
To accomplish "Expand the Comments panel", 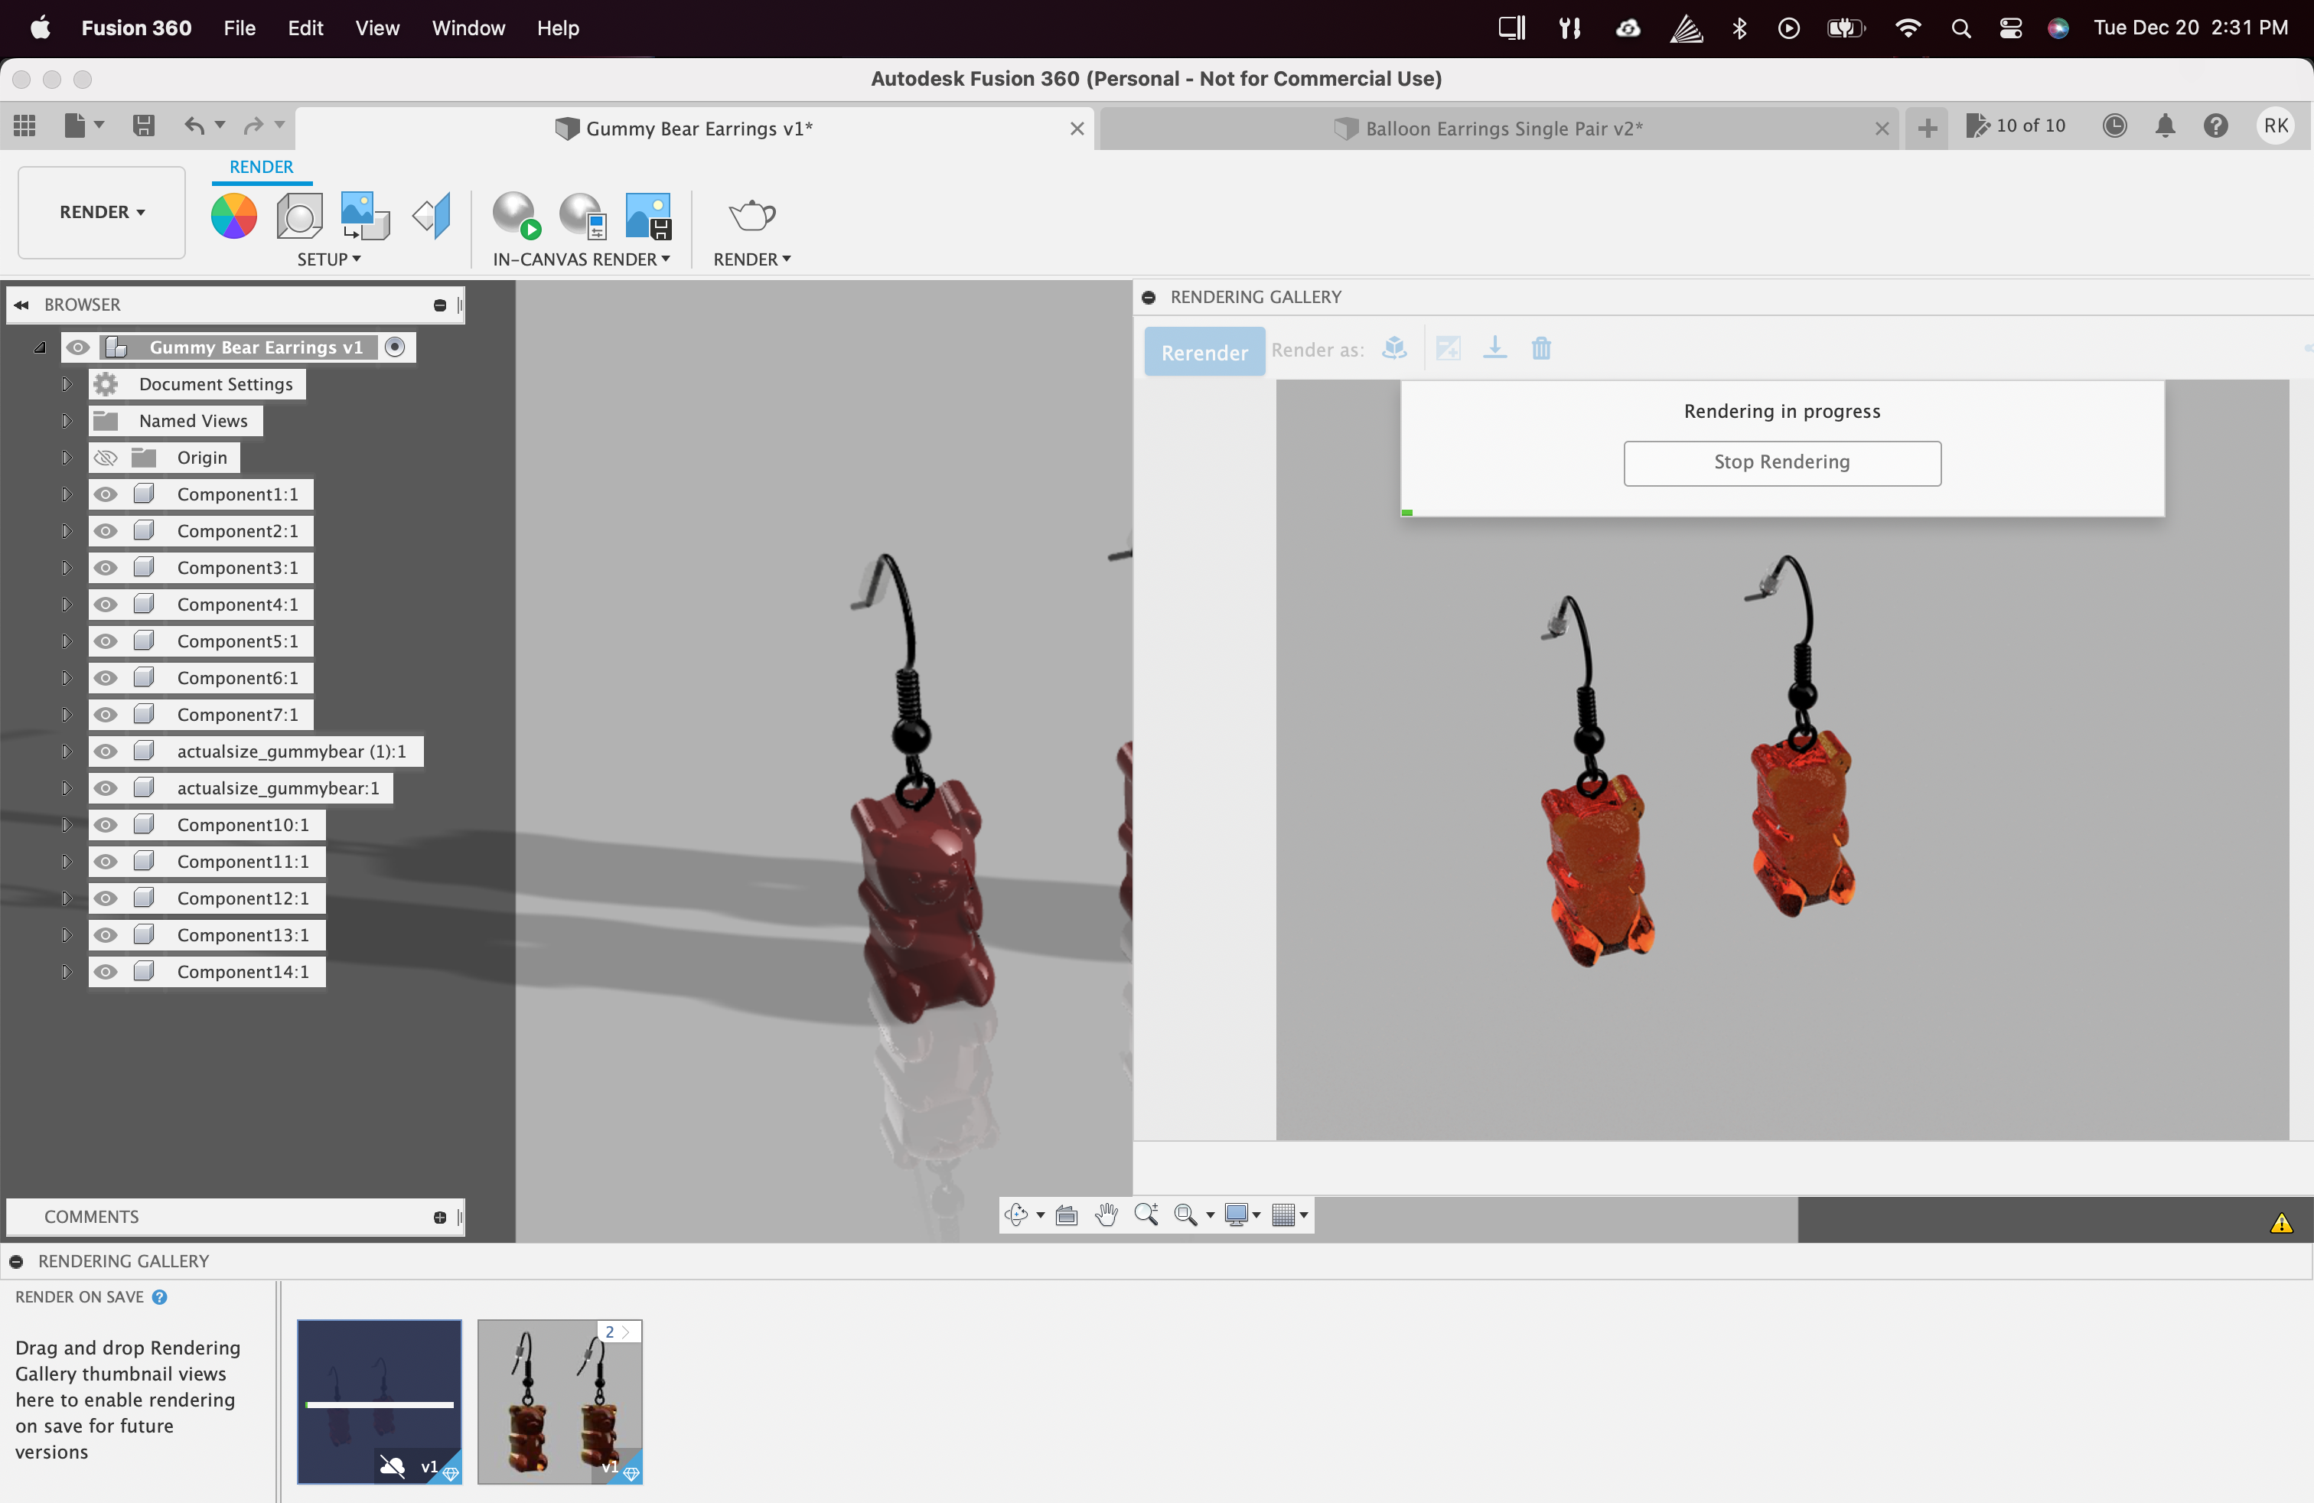I will (x=439, y=1218).
